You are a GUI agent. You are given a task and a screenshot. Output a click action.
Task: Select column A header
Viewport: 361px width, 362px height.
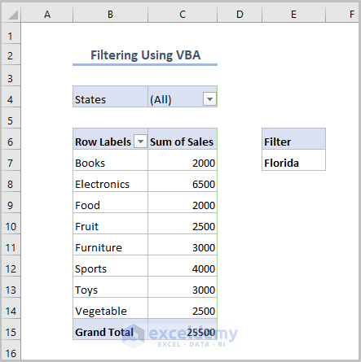coord(47,14)
